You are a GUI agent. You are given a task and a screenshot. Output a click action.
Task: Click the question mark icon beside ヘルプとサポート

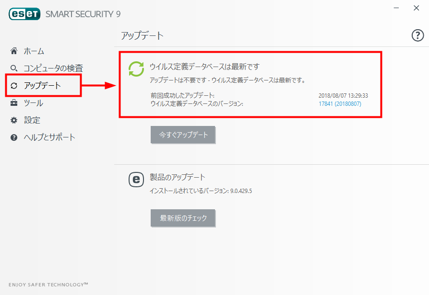coord(14,137)
